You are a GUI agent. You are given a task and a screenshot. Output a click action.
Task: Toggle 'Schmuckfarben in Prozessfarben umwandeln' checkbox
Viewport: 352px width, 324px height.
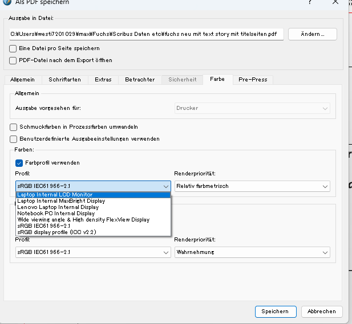[14, 127]
